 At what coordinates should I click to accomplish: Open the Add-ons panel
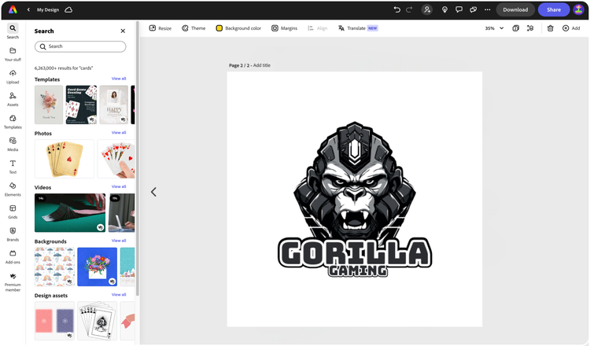click(x=13, y=257)
